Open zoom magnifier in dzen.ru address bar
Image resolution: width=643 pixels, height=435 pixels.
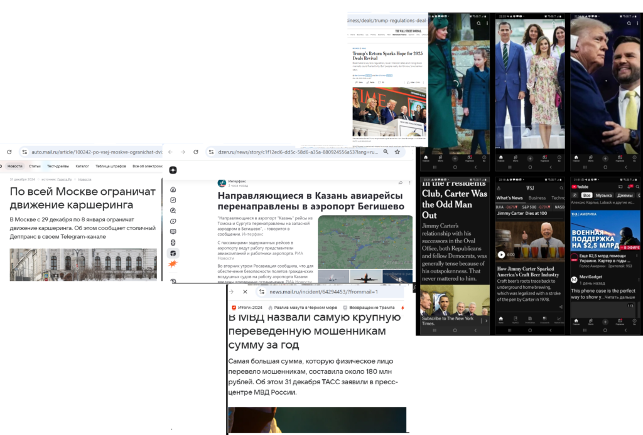386,152
